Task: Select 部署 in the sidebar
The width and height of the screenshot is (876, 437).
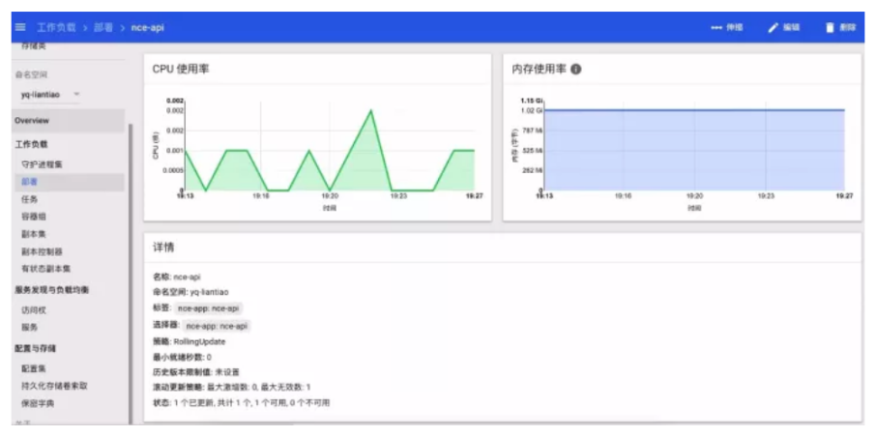Action: [x=68, y=182]
